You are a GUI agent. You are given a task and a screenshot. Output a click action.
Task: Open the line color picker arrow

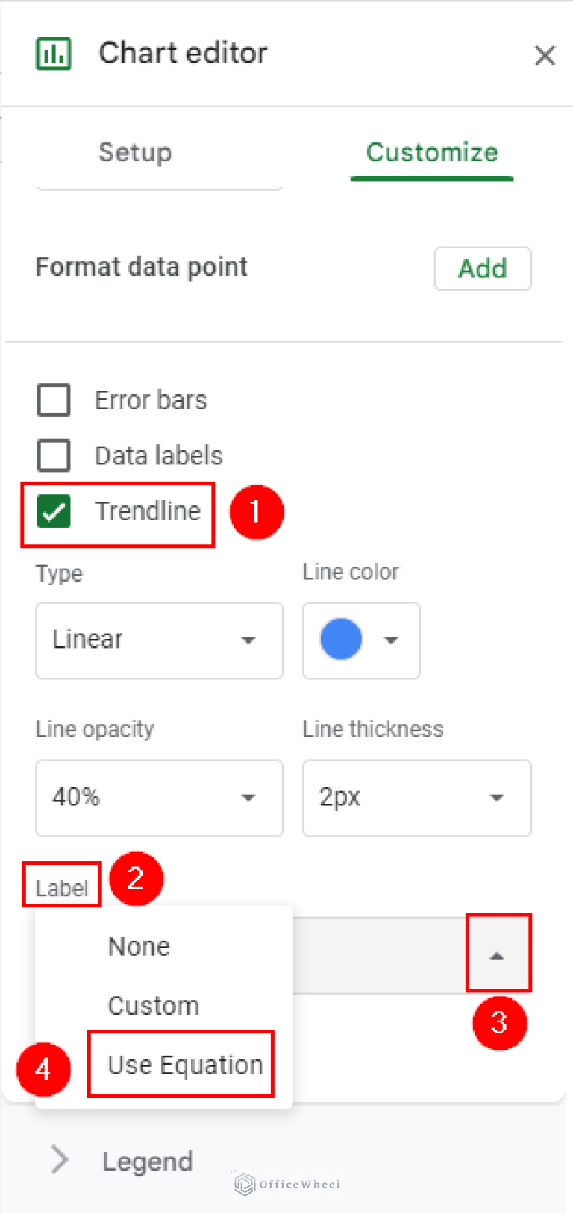391,640
